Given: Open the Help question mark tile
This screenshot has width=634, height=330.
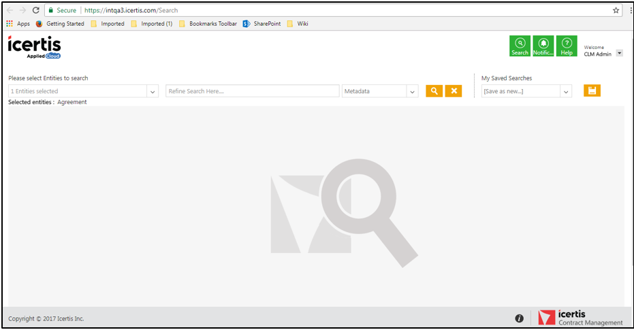Looking at the screenshot, I should coord(567,46).
